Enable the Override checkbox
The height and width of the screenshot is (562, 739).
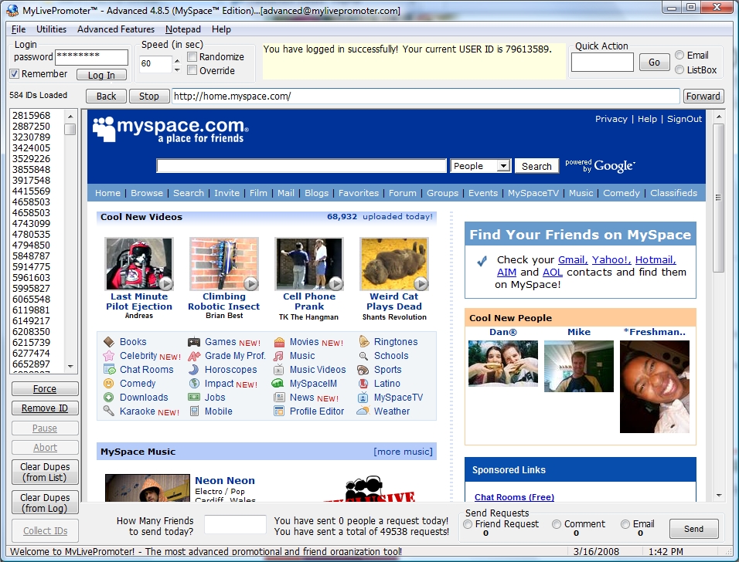192,70
